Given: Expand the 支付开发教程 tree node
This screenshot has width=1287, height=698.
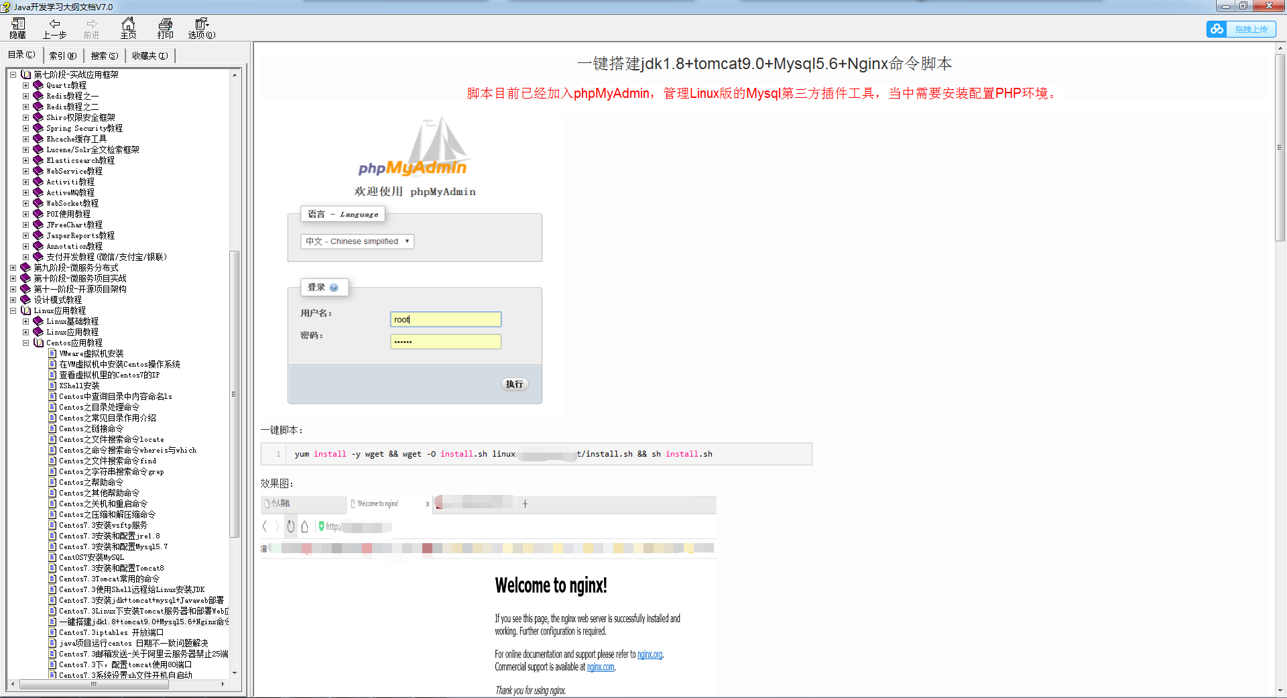Looking at the screenshot, I should pyautogui.click(x=25, y=257).
